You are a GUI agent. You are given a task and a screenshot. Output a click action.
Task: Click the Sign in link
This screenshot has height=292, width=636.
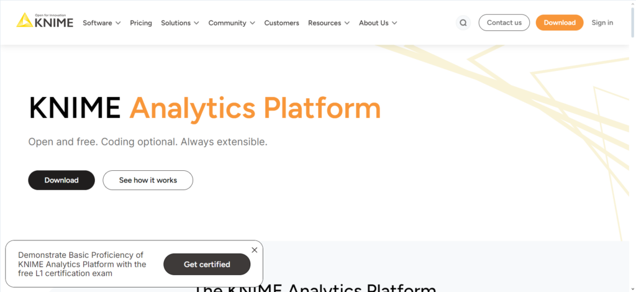[602, 23]
